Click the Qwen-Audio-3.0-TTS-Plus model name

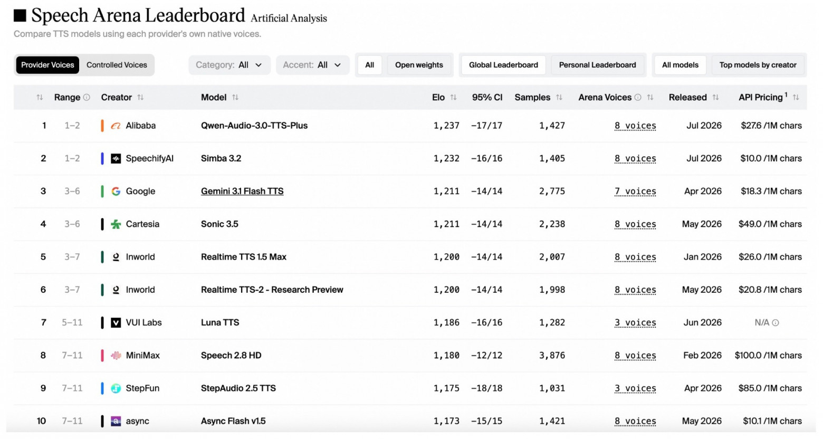(x=254, y=126)
